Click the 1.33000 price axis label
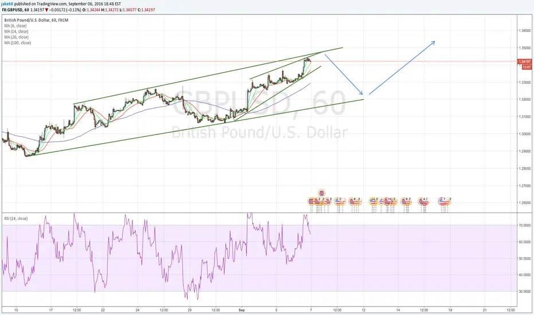The height and width of the screenshot is (315, 534). tap(524, 82)
